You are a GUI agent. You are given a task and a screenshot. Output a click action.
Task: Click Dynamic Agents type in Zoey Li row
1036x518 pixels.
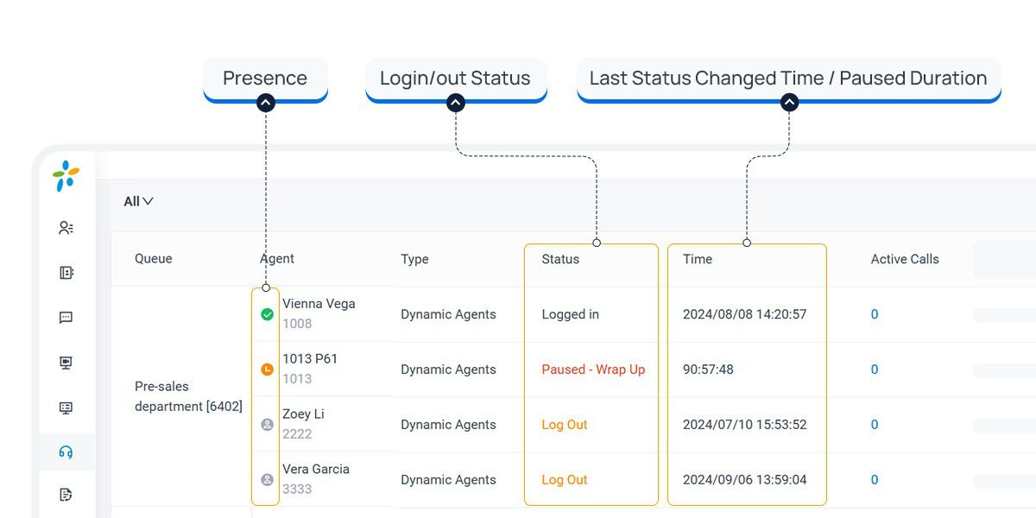click(x=448, y=425)
